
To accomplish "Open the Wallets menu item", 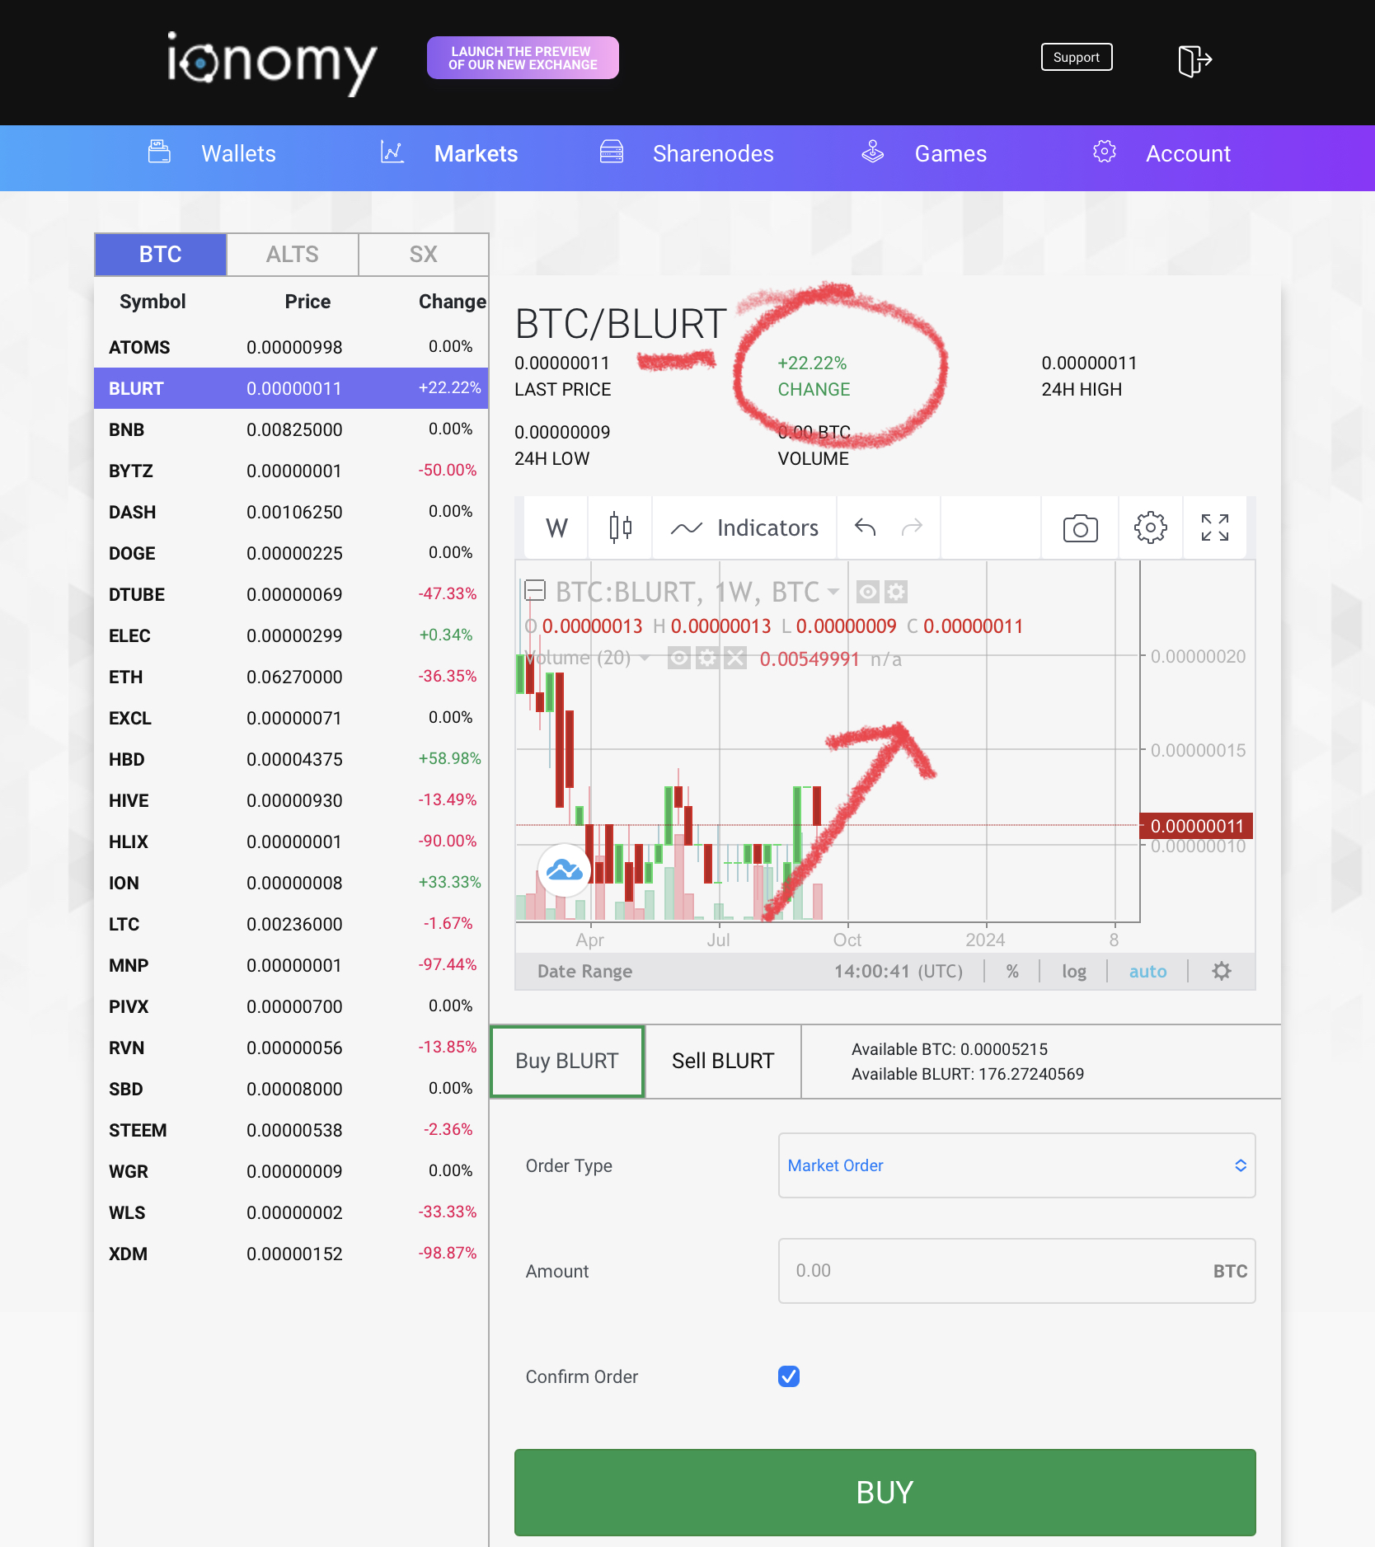I will click(x=238, y=154).
